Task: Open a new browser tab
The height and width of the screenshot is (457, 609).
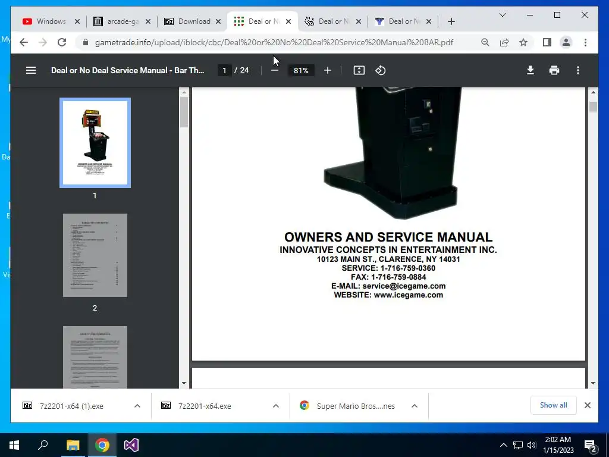Action: pos(451,21)
